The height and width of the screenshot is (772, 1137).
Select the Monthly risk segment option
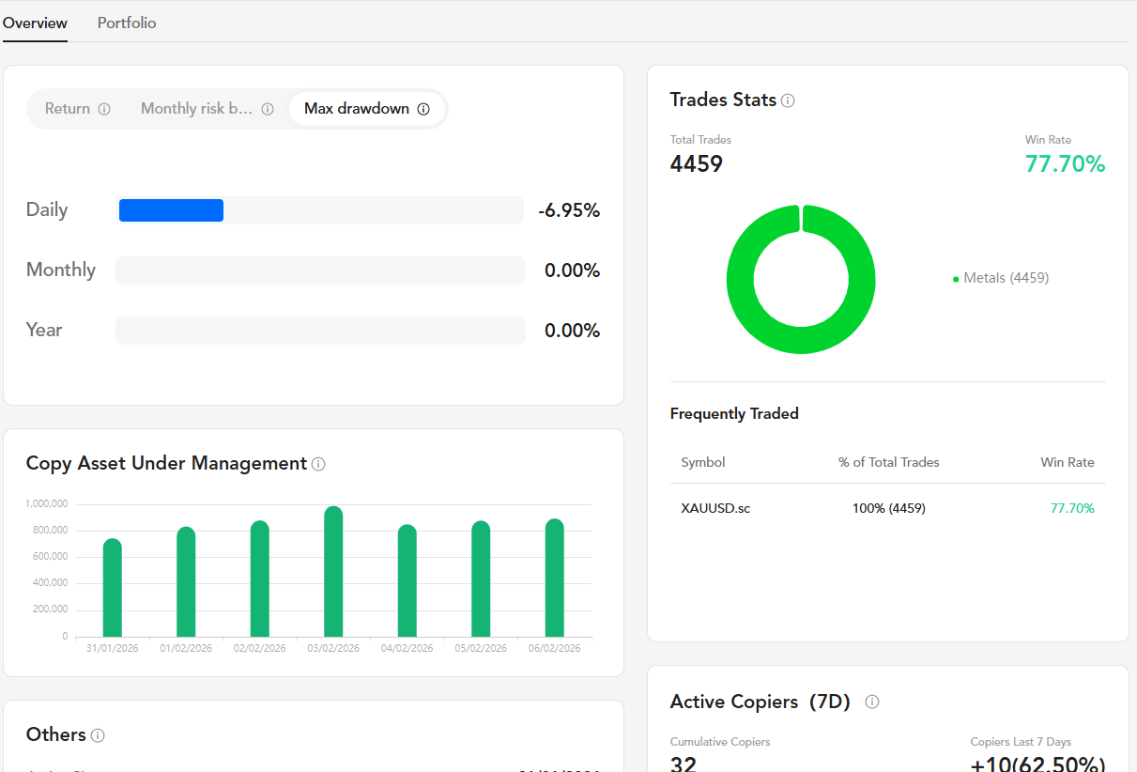coord(197,109)
